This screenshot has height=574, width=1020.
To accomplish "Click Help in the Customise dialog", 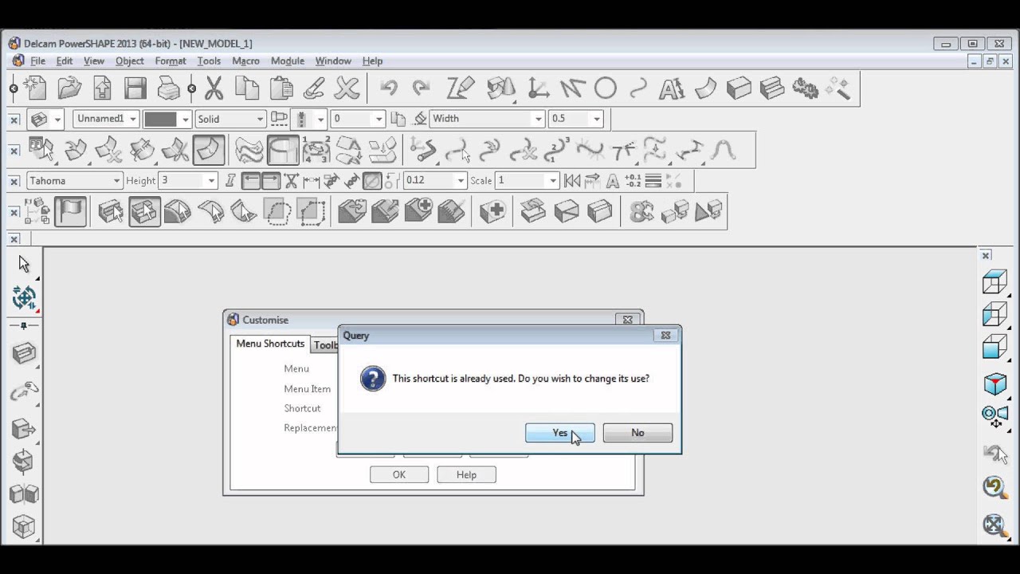I will [x=466, y=474].
